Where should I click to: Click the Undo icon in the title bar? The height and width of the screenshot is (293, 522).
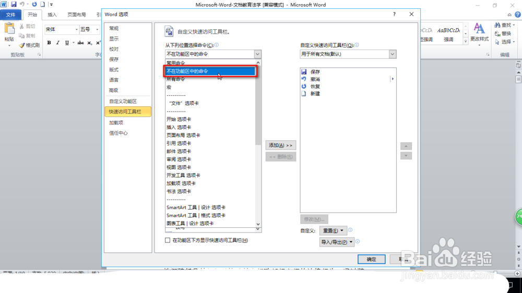point(22,4)
